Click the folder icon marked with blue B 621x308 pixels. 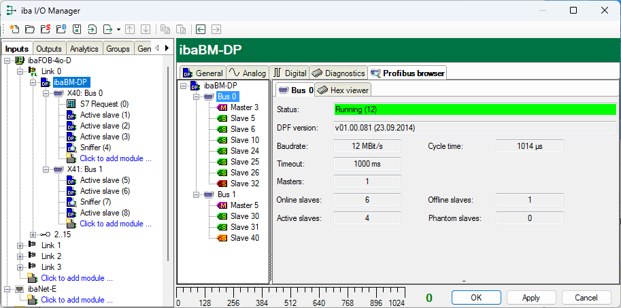61,29
